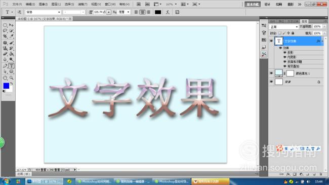This screenshot has width=329, height=185.
Task: Select the Eyedropper tool
Action: click(11, 36)
